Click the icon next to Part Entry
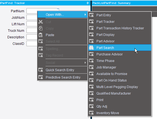Image resolution: width=157 pixels, height=119 pixels. (x=91, y=15)
